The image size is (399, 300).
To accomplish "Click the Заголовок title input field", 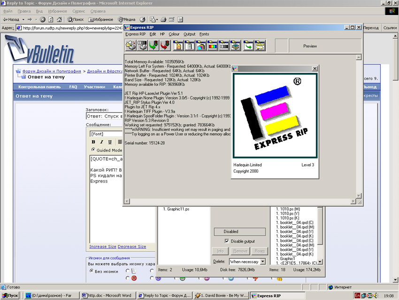I will click(x=104, y=116).
